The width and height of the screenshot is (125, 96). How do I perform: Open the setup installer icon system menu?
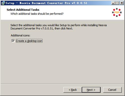(x=3, y=3)
